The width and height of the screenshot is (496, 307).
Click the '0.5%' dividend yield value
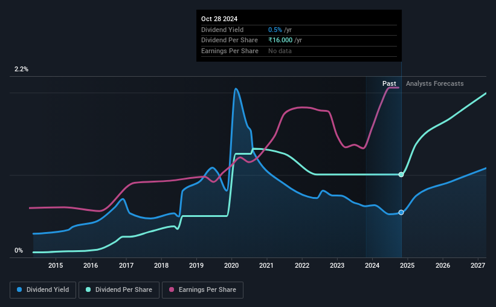click(275, 30)
